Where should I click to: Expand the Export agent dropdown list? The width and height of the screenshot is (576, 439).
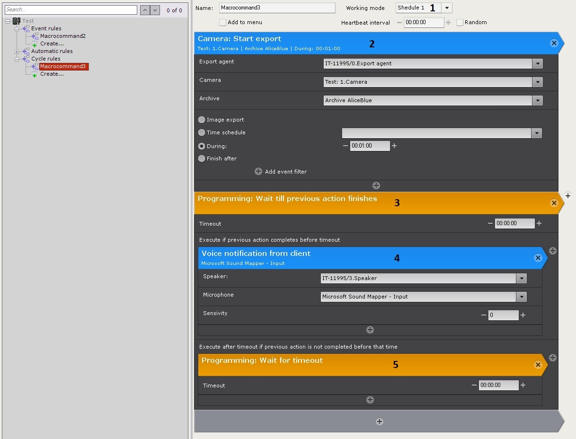click(537, 63)
